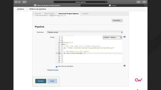Select the Build Triggers tab

(x=50, y=13)
